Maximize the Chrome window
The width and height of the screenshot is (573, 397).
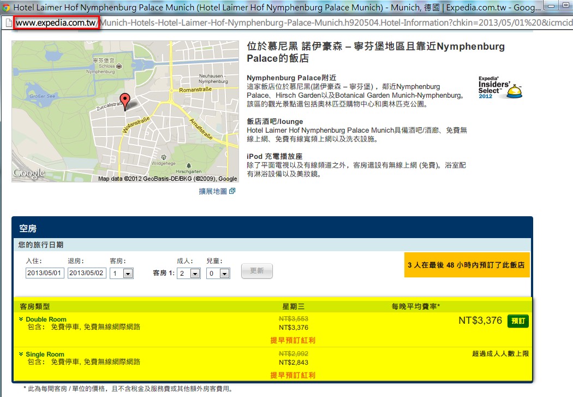(x=566, y=5)
